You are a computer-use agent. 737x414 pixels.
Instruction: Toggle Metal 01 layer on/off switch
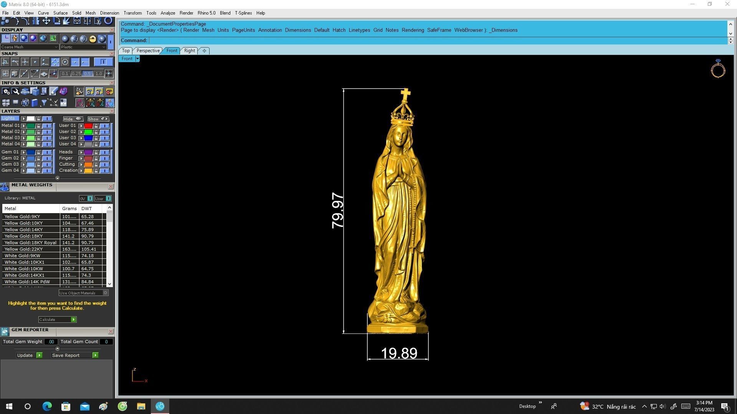click(x=47, y=126)
